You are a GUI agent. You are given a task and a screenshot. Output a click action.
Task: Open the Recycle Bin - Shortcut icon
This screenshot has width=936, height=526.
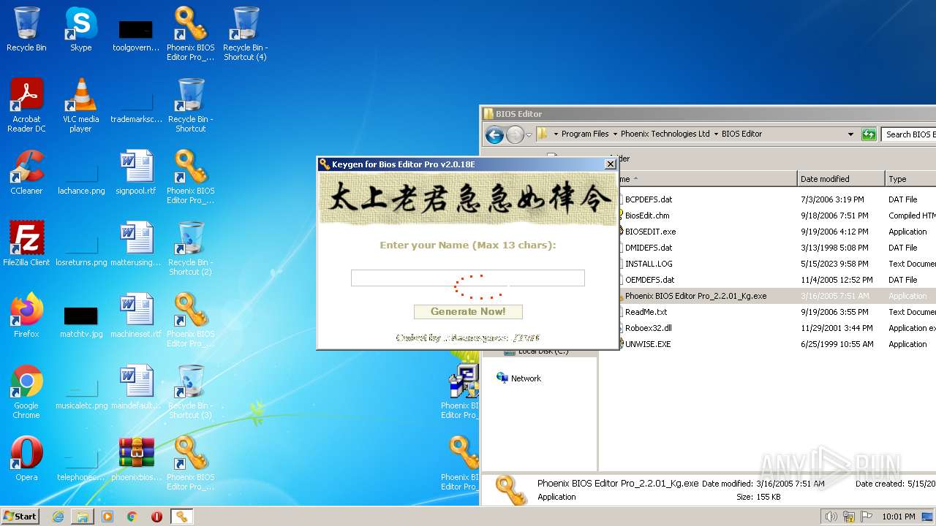190,104
